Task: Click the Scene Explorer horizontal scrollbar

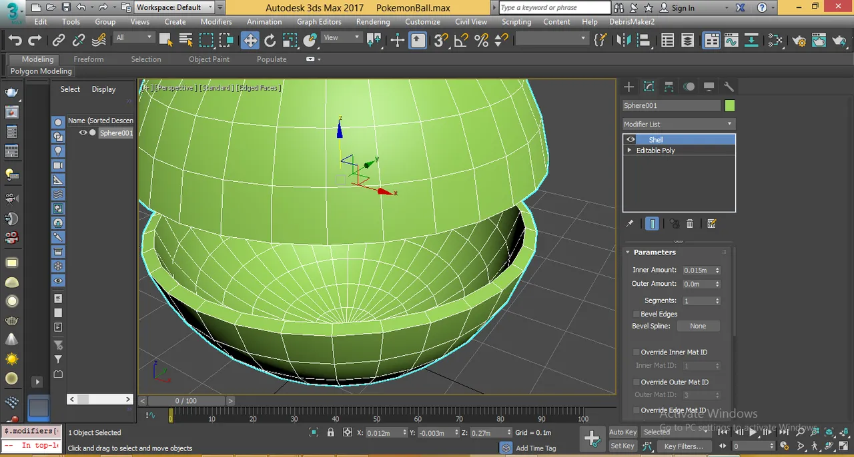Action: click(x=100, y=399)
